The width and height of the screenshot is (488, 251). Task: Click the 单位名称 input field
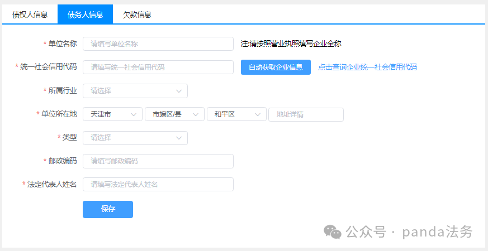(158, 44)
